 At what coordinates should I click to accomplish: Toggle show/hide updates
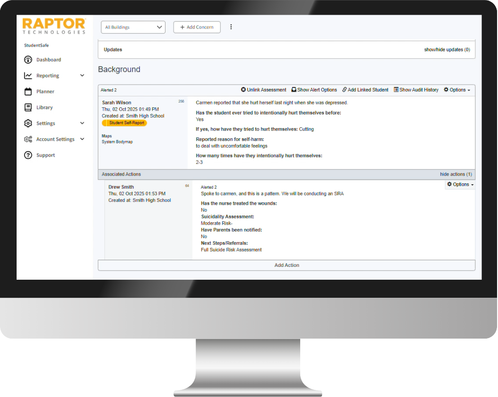[447, 50]
